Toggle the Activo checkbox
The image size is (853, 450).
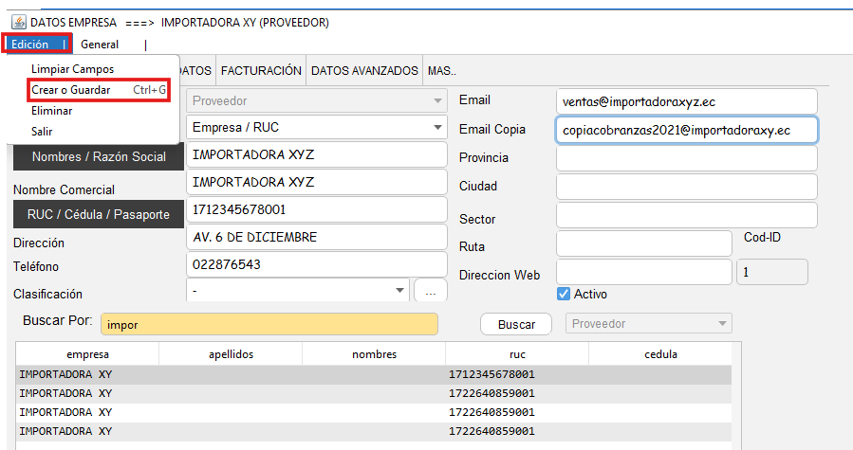click(563, 294)
